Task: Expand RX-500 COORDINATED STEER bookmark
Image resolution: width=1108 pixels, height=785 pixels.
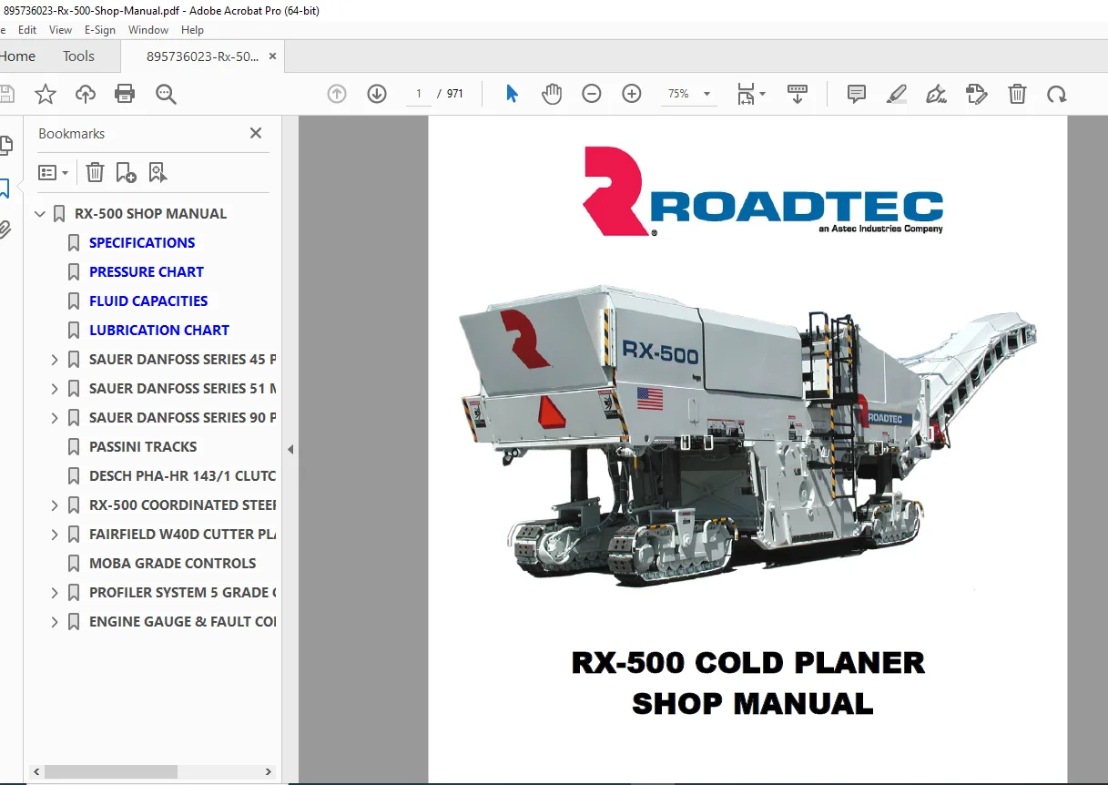Action: pyautogui.click(x=55, y=505)
